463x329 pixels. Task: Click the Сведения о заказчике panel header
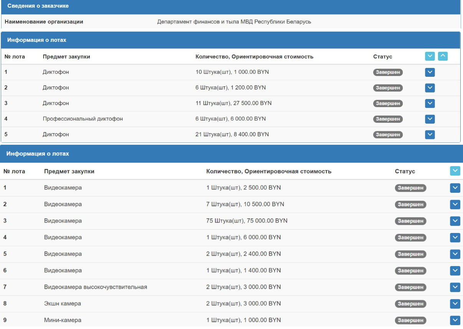(x=230, y=6)
